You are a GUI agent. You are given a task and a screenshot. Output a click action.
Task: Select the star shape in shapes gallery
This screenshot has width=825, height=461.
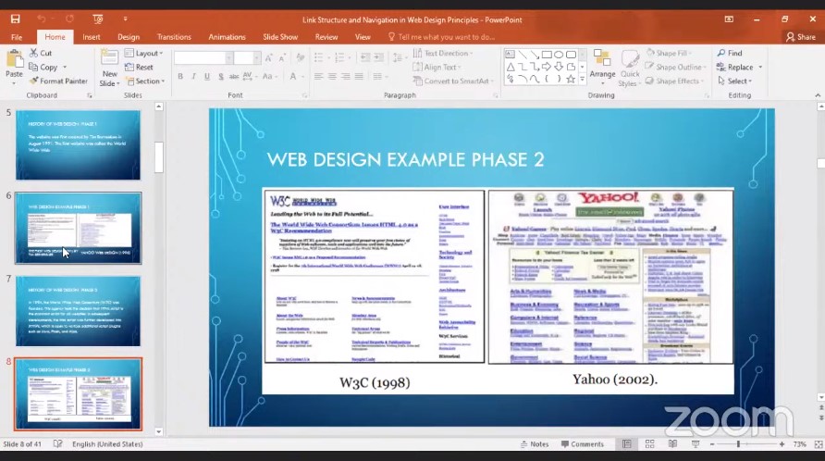571,79
